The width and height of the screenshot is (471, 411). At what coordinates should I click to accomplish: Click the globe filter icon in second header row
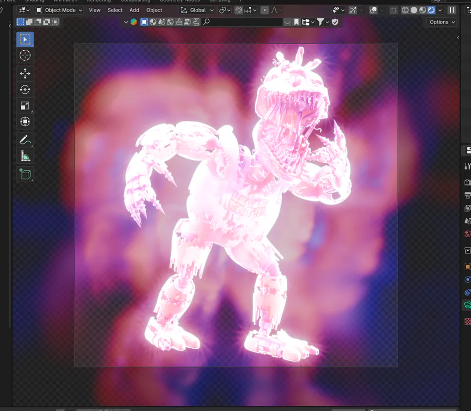click(170, 22)
